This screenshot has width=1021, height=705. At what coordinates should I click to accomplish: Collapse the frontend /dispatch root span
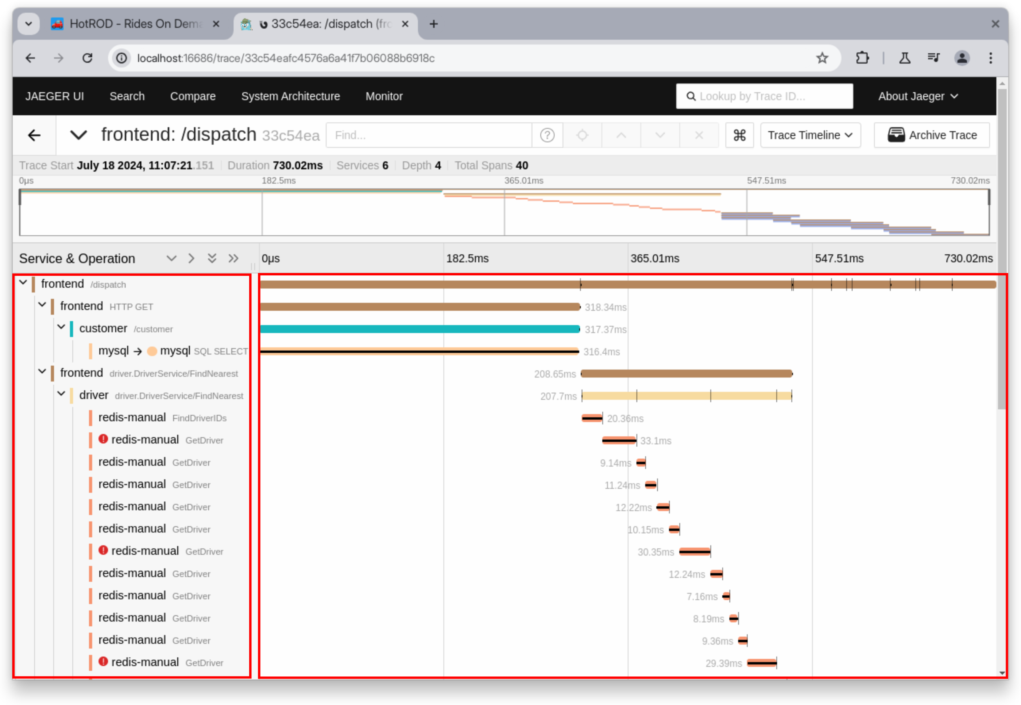pos(23,282)
